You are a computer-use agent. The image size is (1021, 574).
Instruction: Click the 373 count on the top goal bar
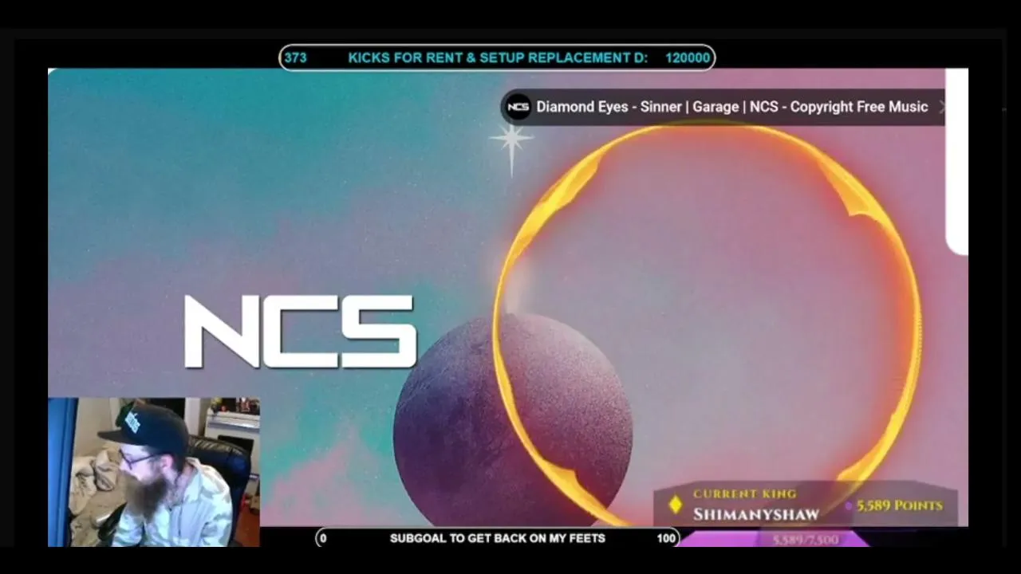(295, 57)
